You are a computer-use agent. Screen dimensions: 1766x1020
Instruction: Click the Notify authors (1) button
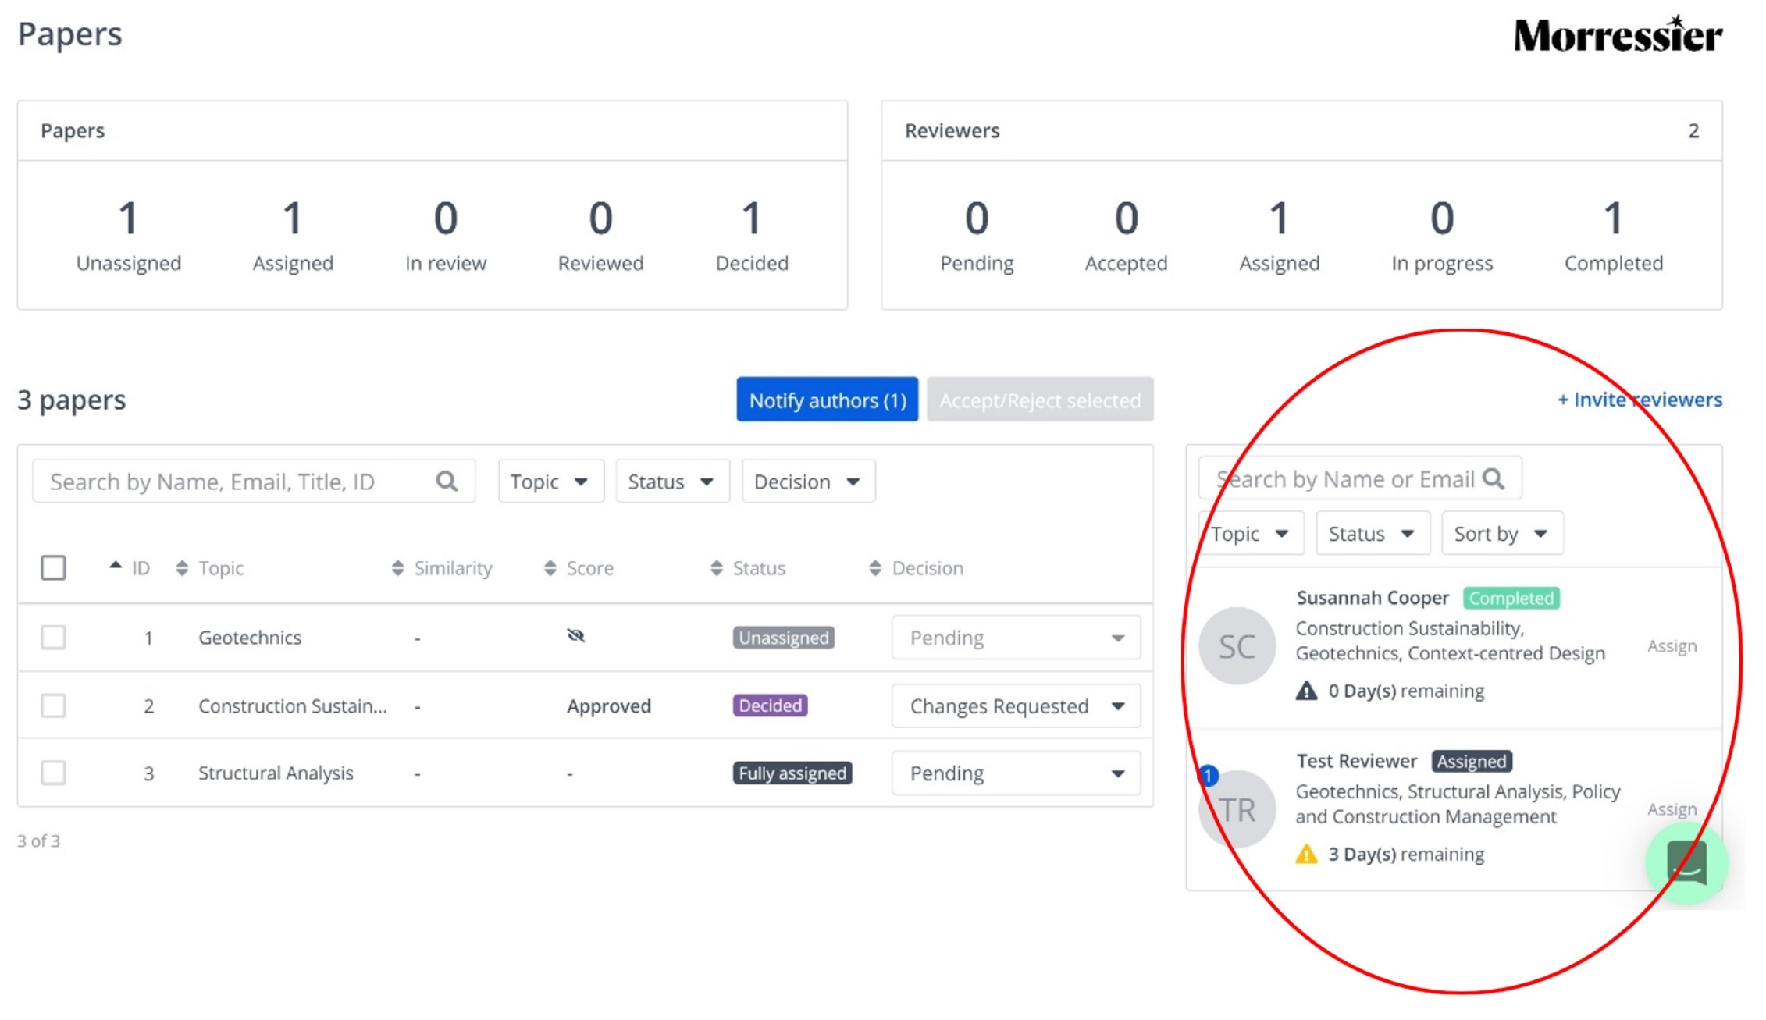tap(827, 400)
